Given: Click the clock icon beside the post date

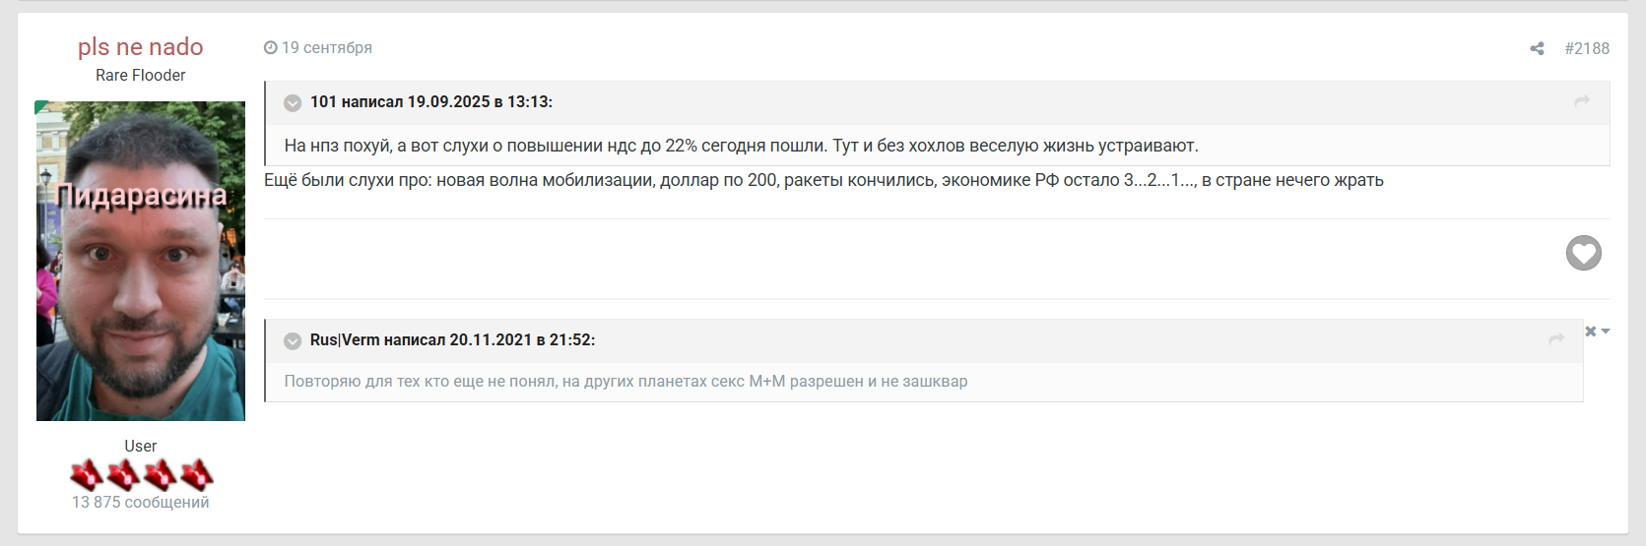Looking at the screenshot, I should click(270, 47).
